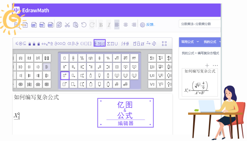Image resolution: width=247 pixels, height=141 pixels.
Task: Click 我的公式 > 编写复杂方程式 breadcrumb
Action: pyautogui.click(x=200, y=53)
